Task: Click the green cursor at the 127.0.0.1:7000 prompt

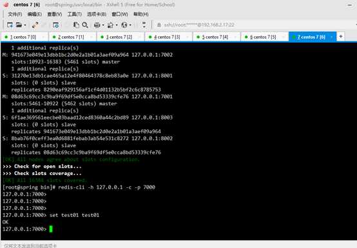Action: click(51, 229)
